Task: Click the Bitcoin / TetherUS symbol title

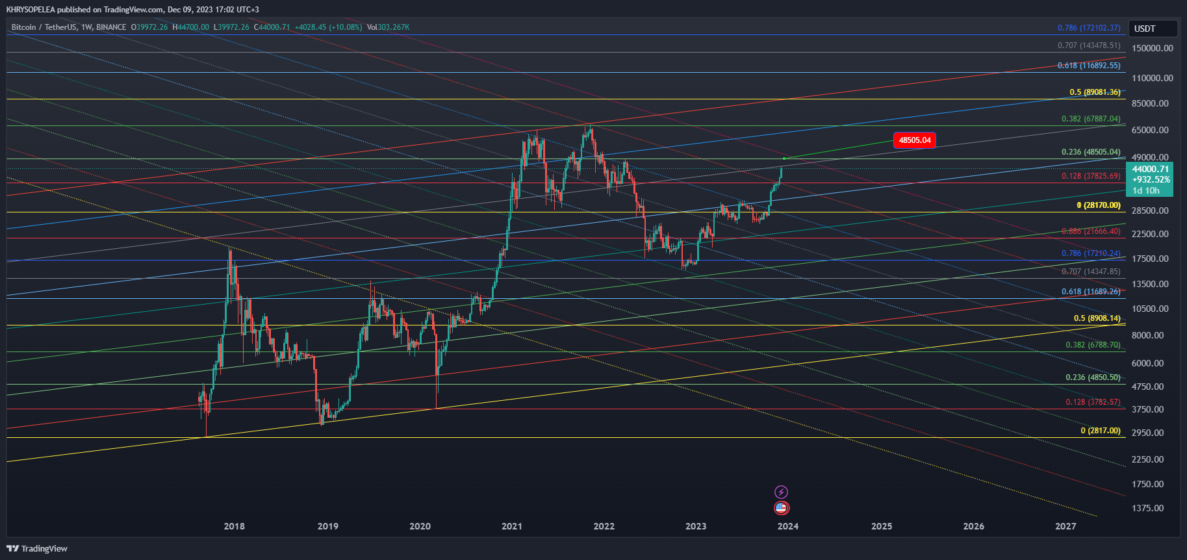Action: pos(43,27)
